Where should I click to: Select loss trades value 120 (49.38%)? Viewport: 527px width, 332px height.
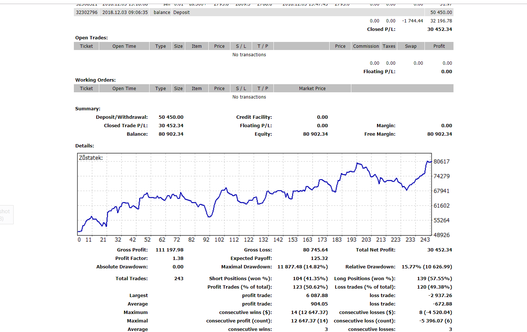(434, 287)
